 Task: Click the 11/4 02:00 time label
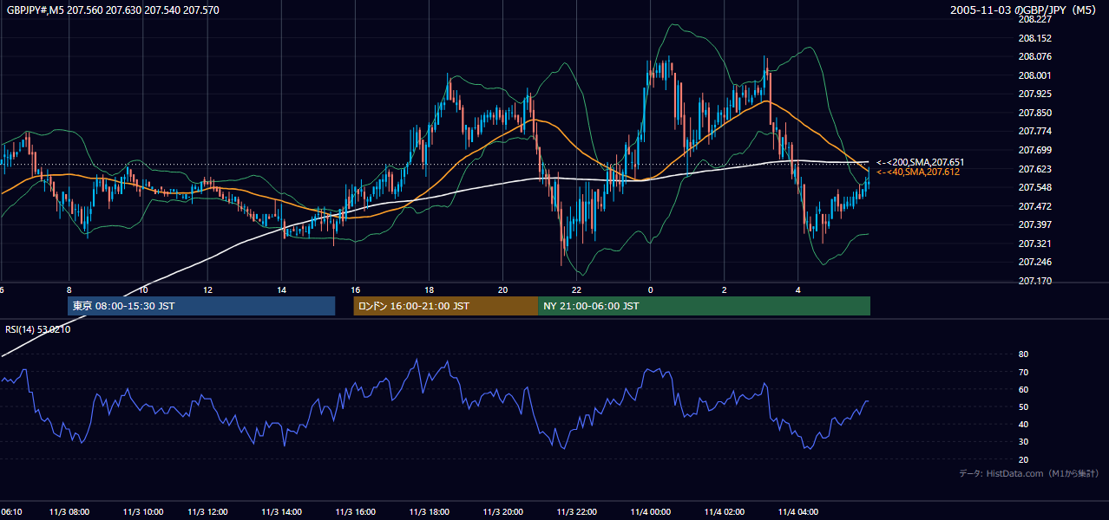coord(725,512)
